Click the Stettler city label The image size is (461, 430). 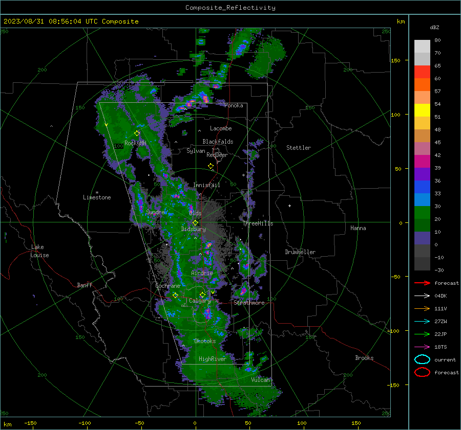point(299,148)
